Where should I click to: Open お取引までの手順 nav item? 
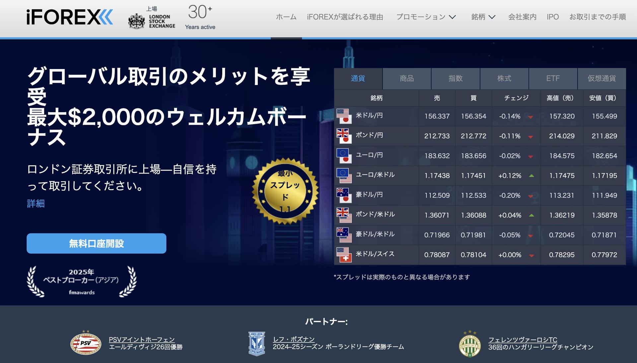click(x=598, y=17)
